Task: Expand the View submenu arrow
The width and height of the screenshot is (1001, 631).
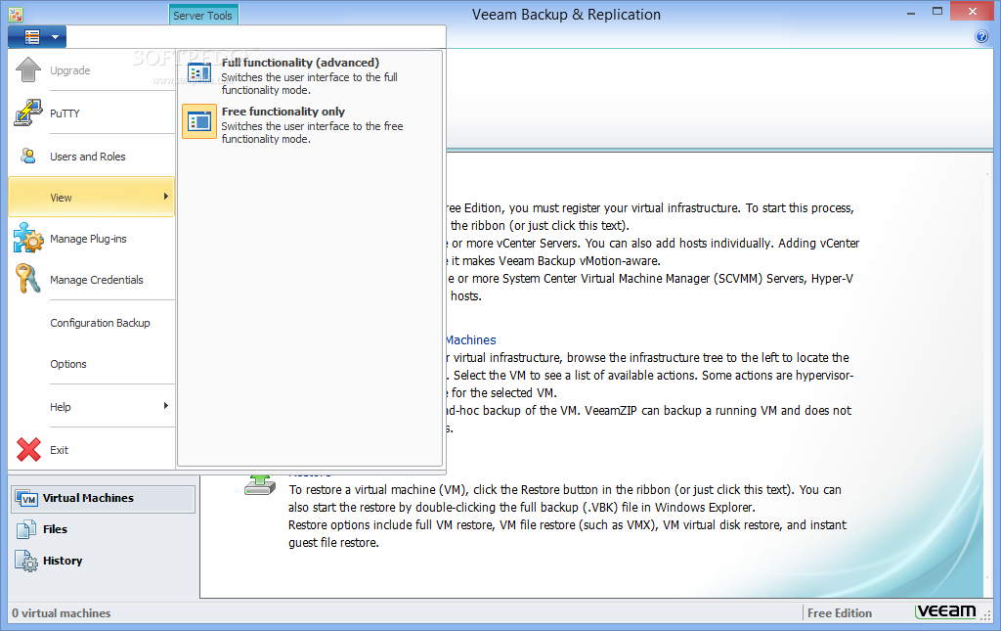Action: point(166,197)
